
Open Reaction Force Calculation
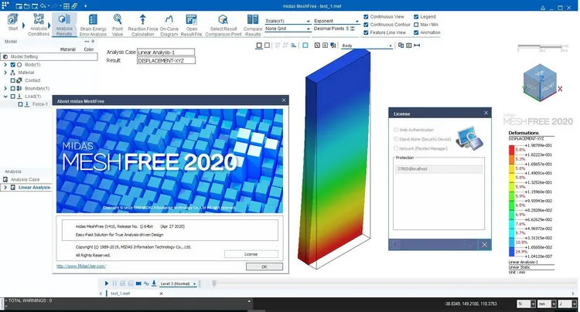[143, 25]
